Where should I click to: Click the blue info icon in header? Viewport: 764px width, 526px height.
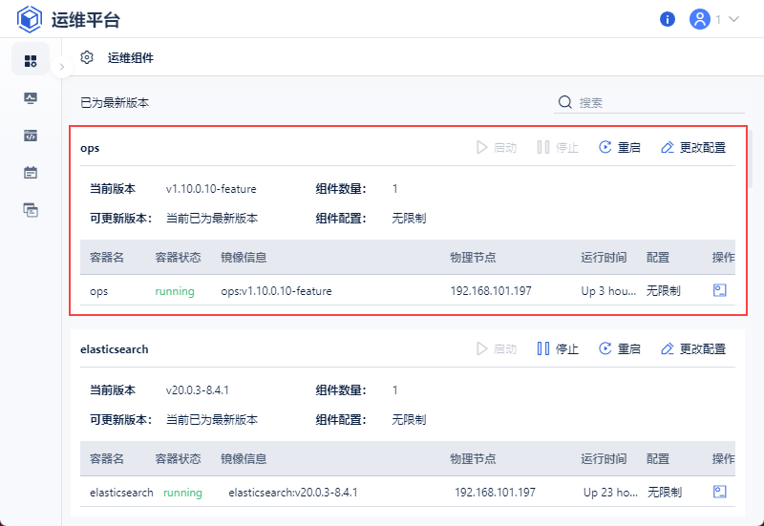coord(668,19)
